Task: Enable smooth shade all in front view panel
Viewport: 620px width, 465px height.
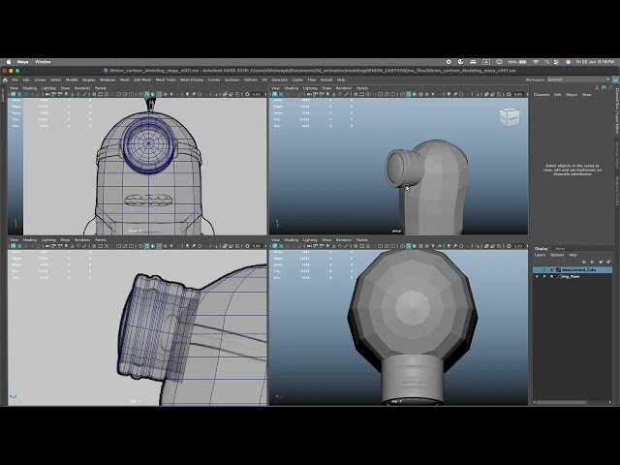Action: click(x=147, y=95)
